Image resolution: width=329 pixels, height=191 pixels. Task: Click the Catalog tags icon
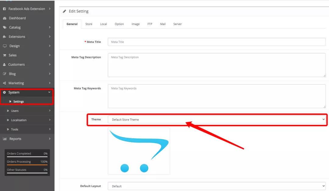point(5,27)
